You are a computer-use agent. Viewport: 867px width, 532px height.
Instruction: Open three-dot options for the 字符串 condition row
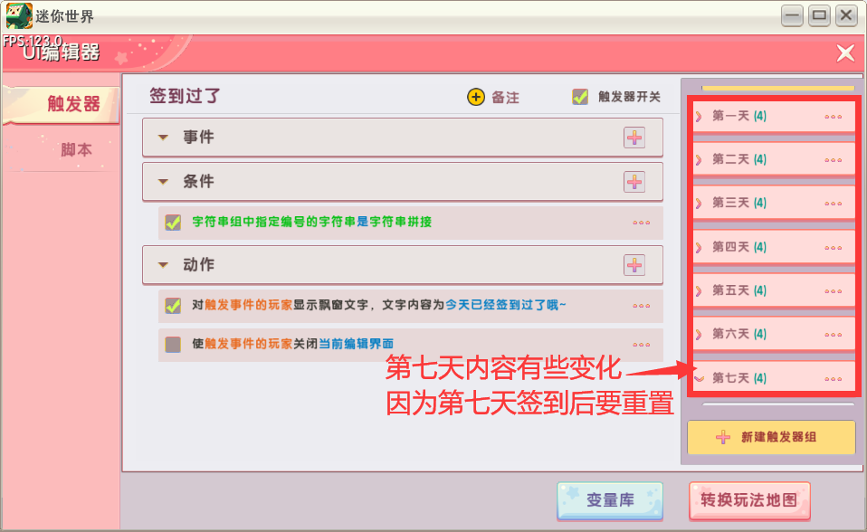coord(641,223)
